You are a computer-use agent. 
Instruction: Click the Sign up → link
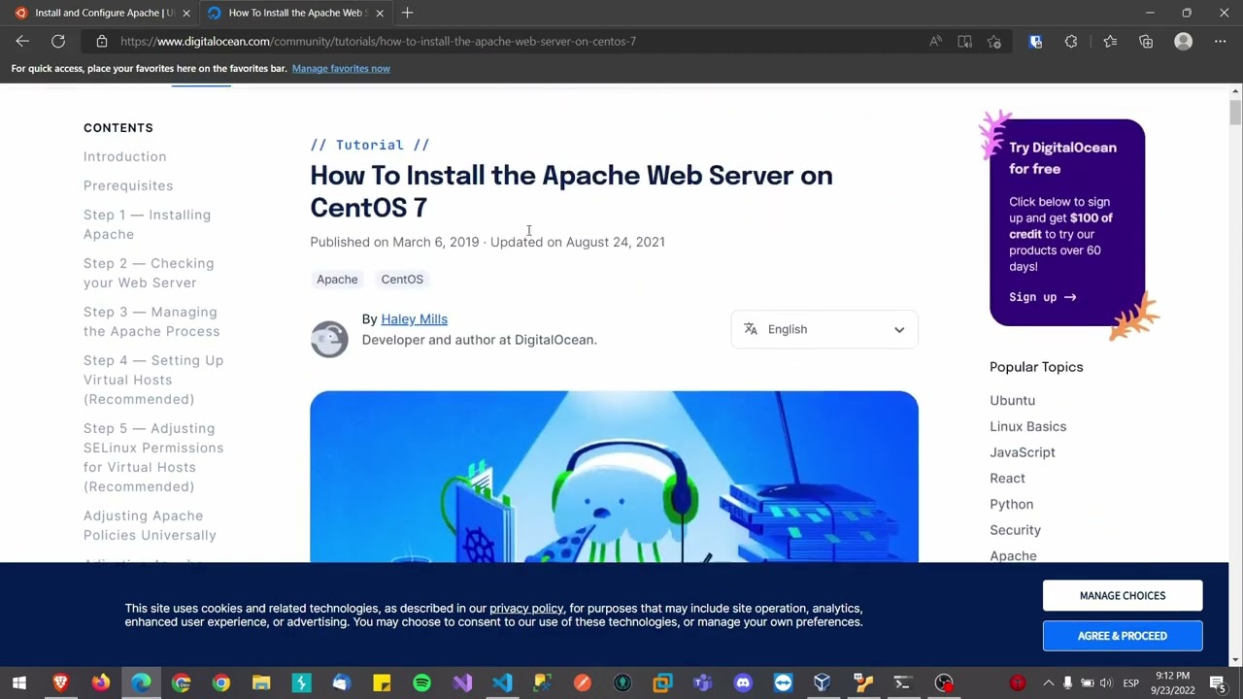(1042, 297)
